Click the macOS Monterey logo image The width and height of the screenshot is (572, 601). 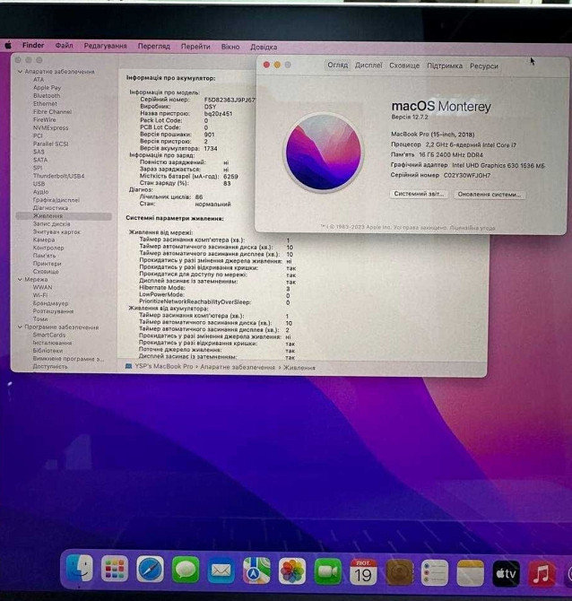tap(324, 152)
